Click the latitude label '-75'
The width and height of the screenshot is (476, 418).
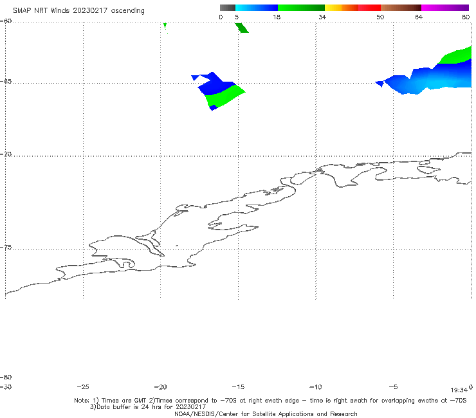[6, 248]
